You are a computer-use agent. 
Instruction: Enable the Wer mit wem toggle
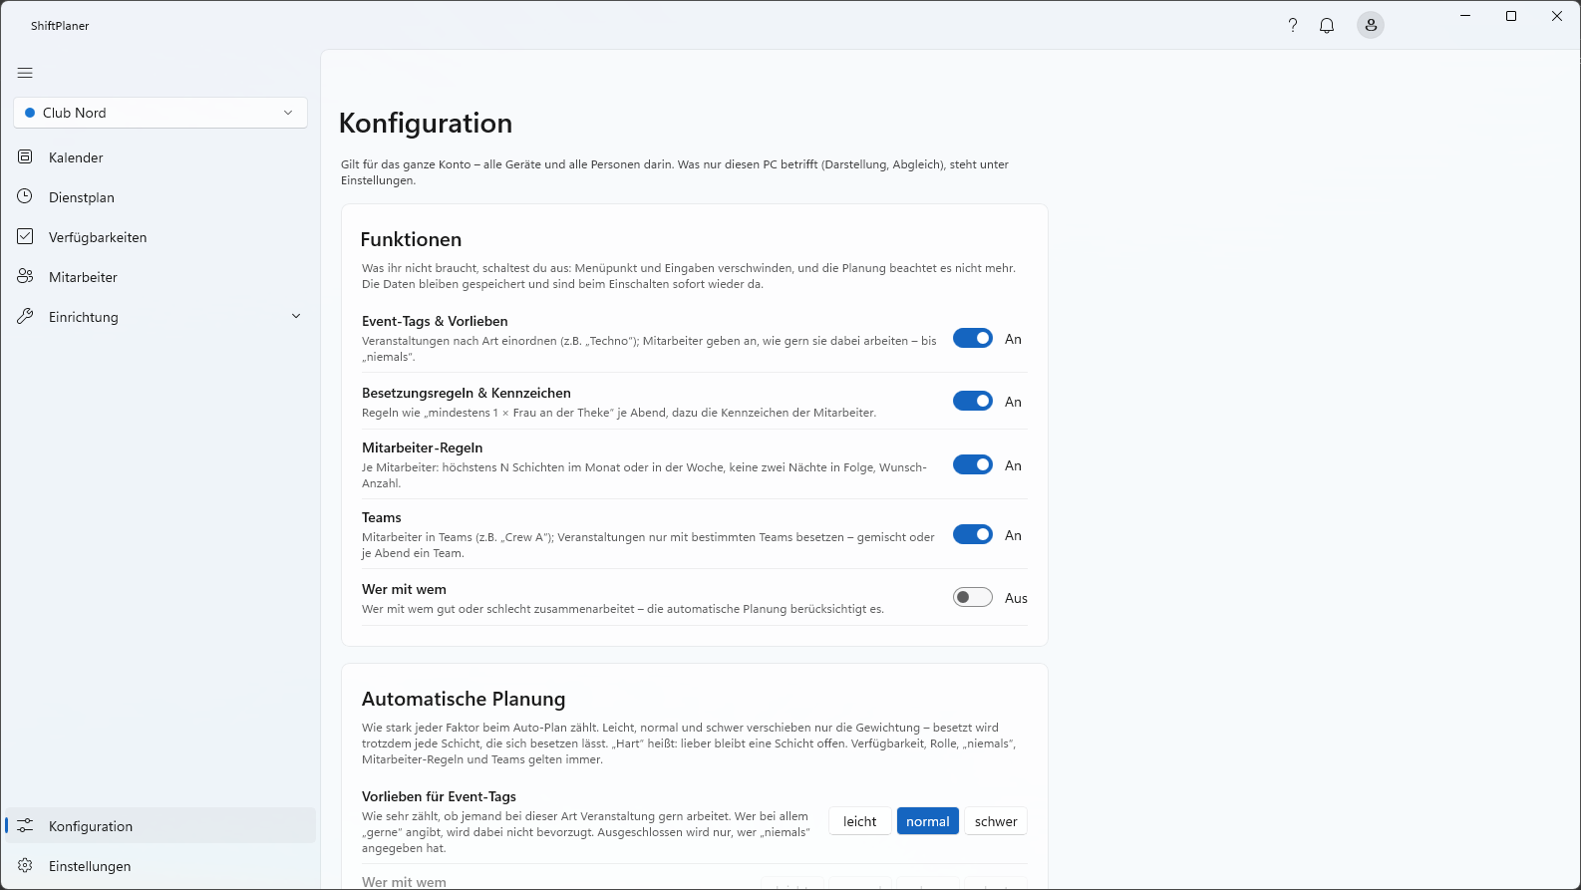point(973,598)
